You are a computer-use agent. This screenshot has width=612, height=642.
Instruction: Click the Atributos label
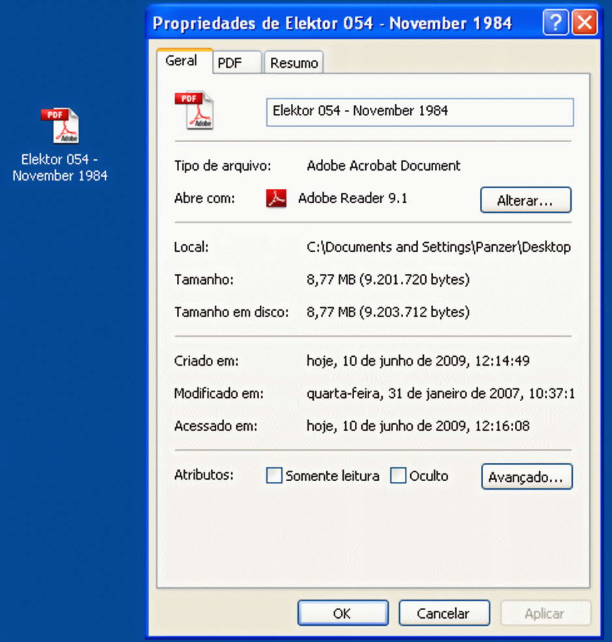tap(204, 475)
